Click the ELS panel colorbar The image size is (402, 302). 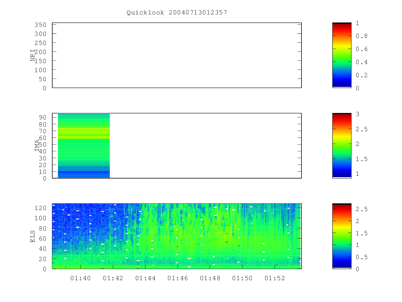(x=342, y=236)
